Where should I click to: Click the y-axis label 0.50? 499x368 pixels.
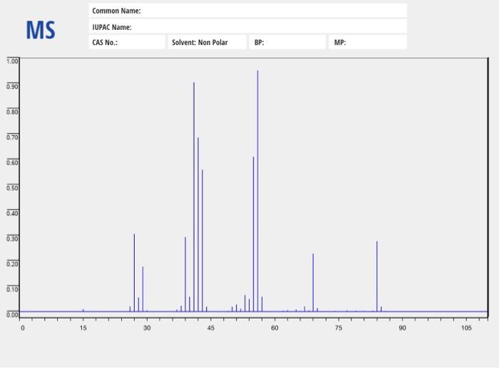12,188
